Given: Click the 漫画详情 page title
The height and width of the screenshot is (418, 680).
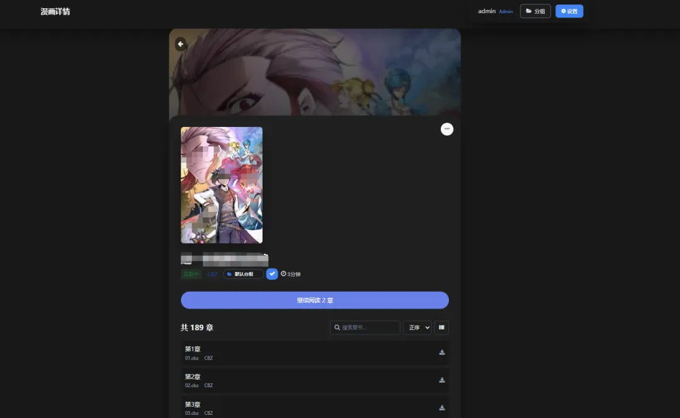Looking at the screenshot, I should click(55, 12).
